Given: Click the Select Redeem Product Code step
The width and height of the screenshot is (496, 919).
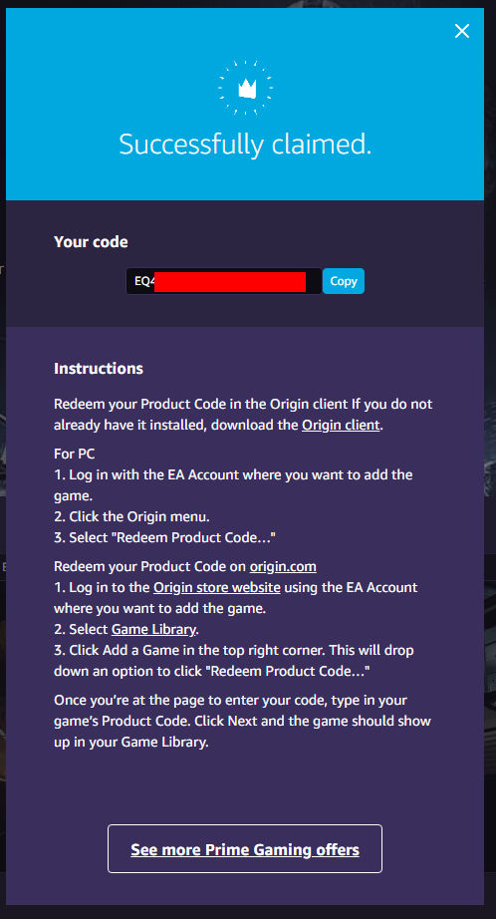Looking at the screenshot, I should point(164,538).
